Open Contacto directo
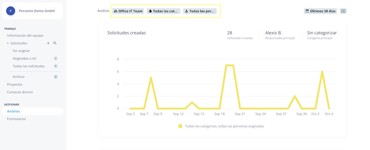370x150 pixels. coord(20,92)
